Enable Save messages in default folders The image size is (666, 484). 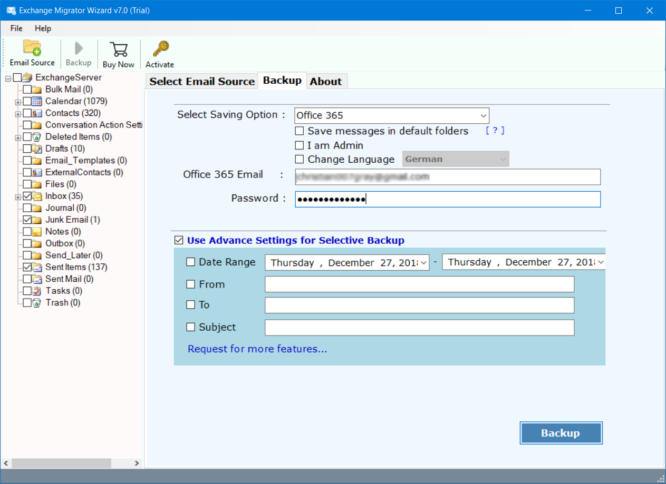coord(300,131)
